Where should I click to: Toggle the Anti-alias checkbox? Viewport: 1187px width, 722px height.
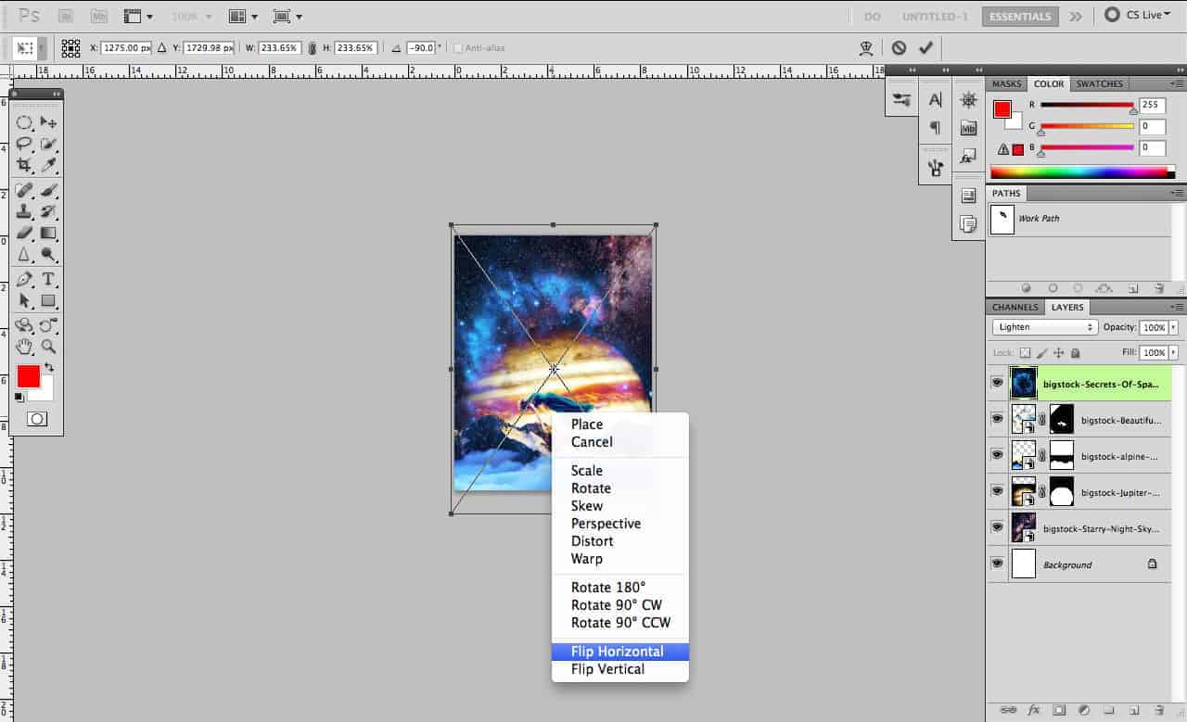458,47
